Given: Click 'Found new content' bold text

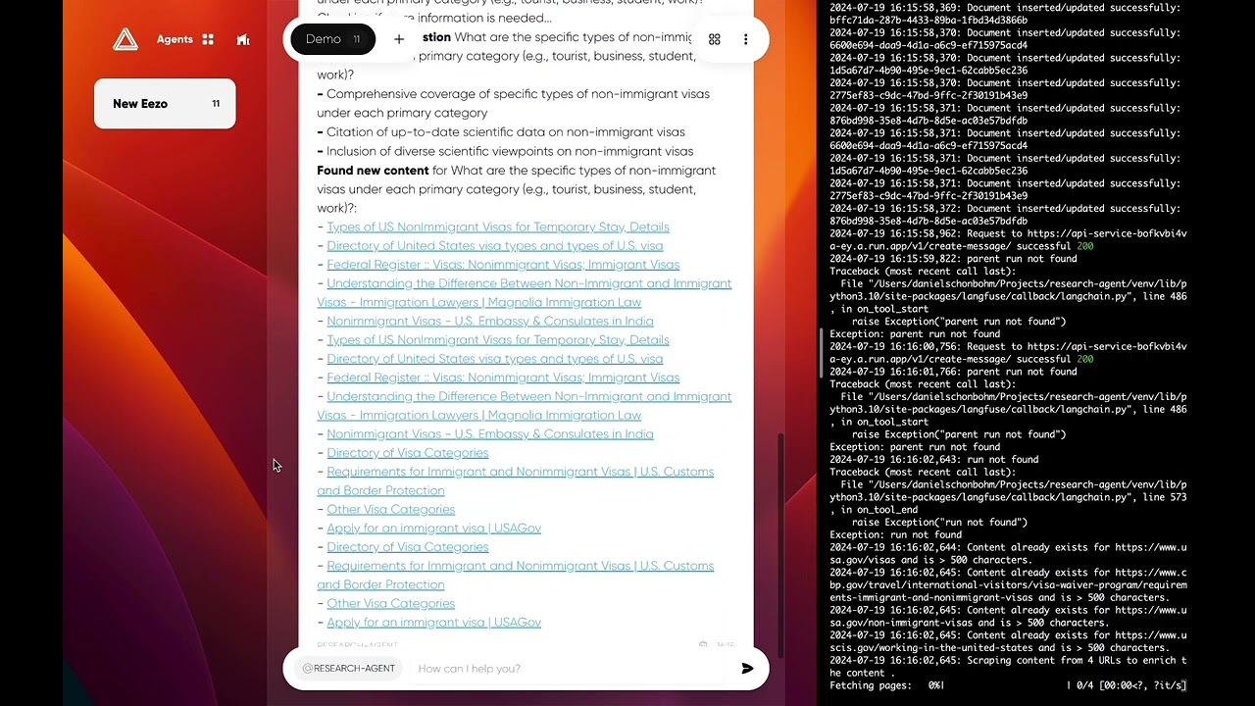Looking at the screenshot, I should coord(373,171).
